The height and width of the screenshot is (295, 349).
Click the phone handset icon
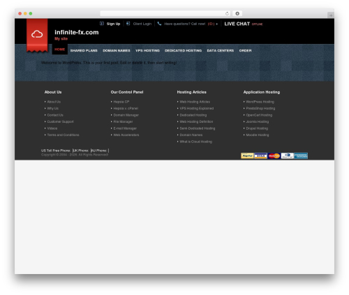click(x=159, y=24)
